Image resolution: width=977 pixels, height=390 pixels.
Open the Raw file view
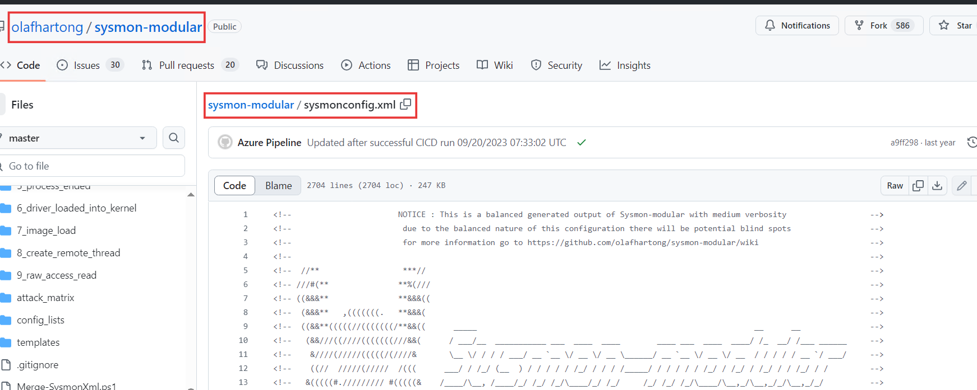[895, 186]
